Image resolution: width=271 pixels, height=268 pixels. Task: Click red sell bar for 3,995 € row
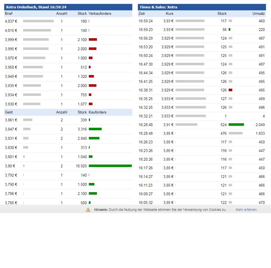[x=92, y=49]
